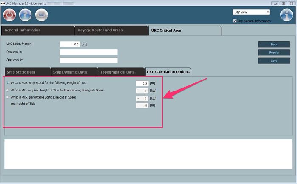The height and width of the screenshot is (184, 297).
Task: Open Voyage Routes and Areas tab
Action: tap(110, 30)
